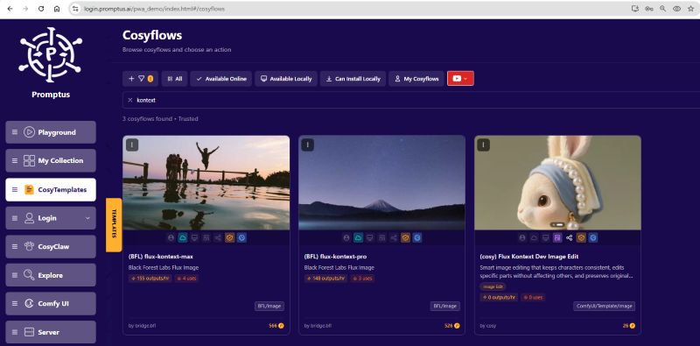Click the site information icon beside the URL
Viewport: 700px width, 346px height.
point(75,9)
